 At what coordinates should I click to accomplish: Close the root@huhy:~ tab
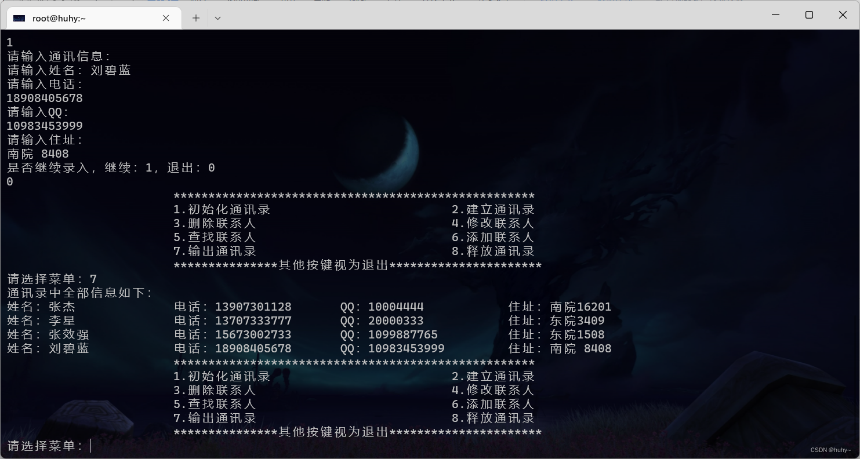tap(166, 18)
